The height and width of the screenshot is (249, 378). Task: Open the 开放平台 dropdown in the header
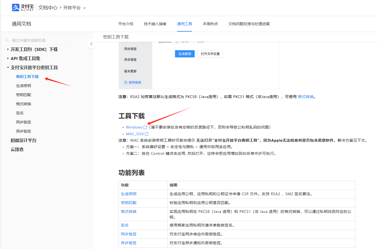coord(74,8)
